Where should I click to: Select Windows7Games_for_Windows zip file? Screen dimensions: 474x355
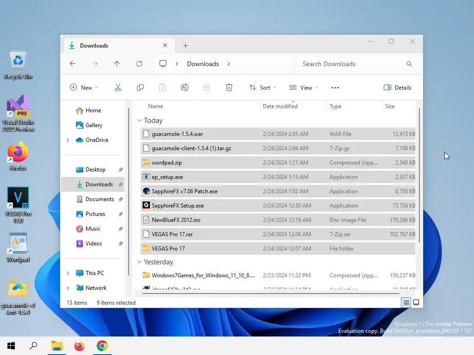tap(278, 275)
